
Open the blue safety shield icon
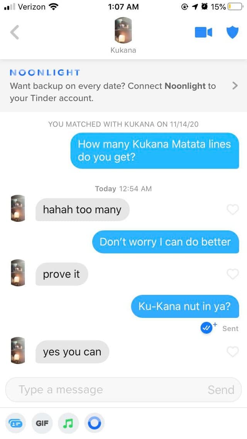click(232, 32)
